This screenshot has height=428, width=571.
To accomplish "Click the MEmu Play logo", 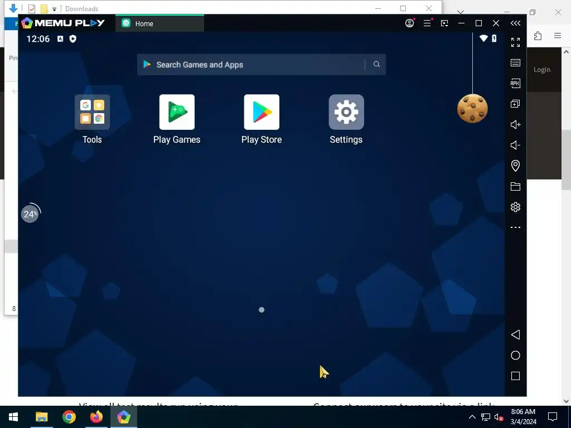I will [63, 23].
